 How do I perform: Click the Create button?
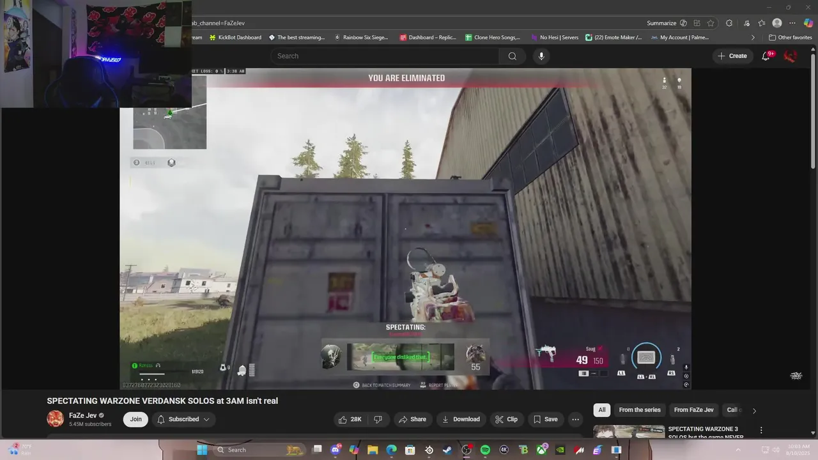pyautogui.click(x=732, y=56)
